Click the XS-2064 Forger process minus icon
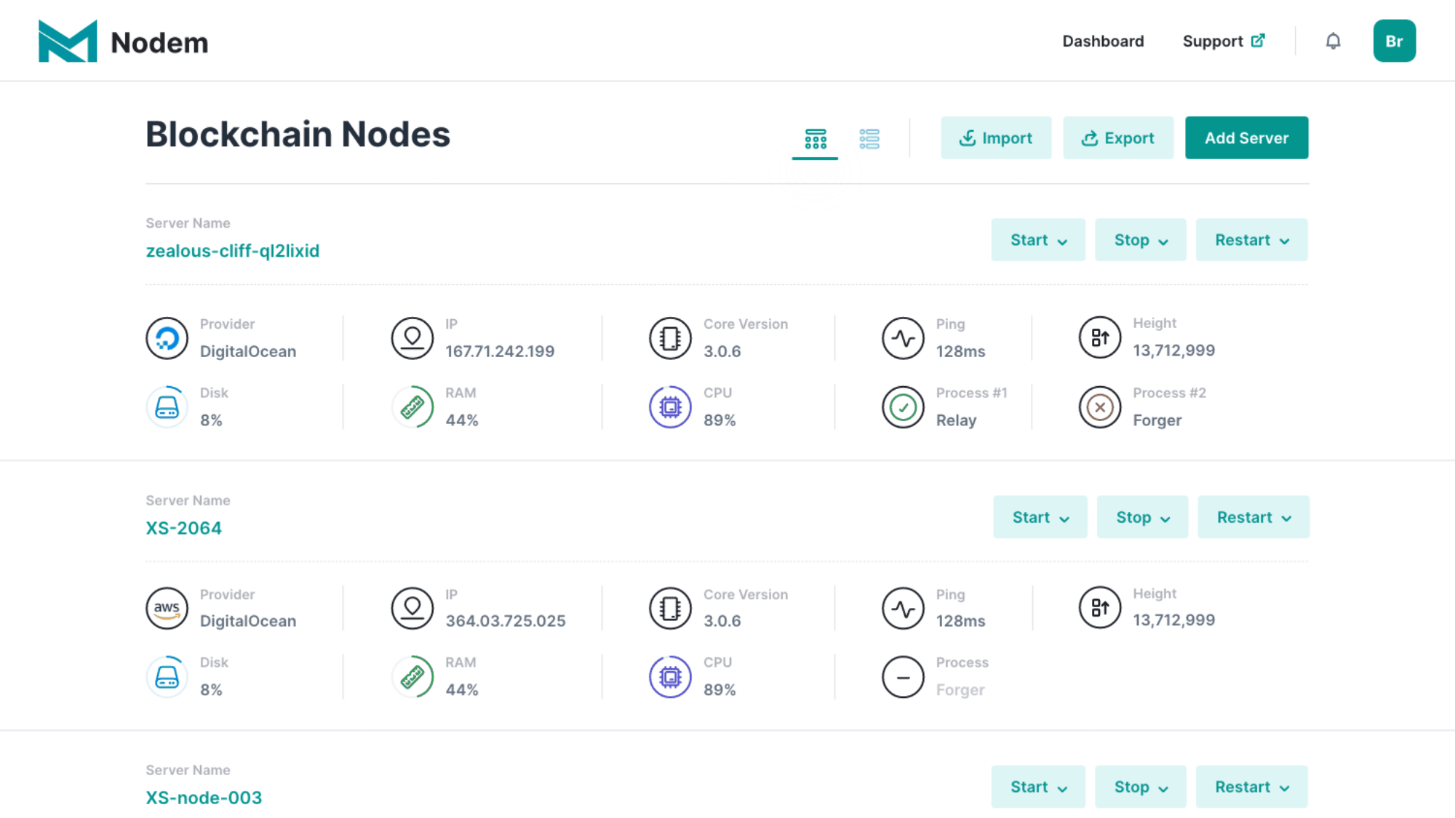The height and width of the screenshot is (818, 1455). coord(903,677)
